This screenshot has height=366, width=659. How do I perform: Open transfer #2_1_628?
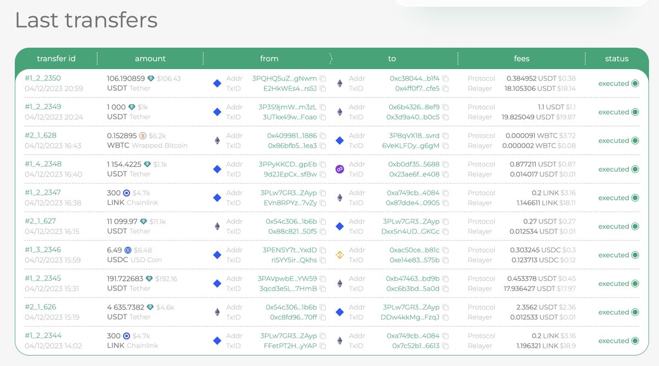(x=40, y=135)
